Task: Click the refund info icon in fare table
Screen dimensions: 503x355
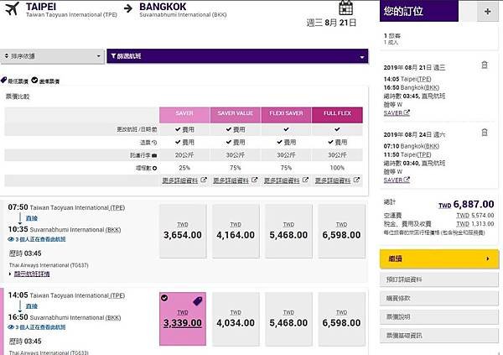Action: click(x=154, y=143)
